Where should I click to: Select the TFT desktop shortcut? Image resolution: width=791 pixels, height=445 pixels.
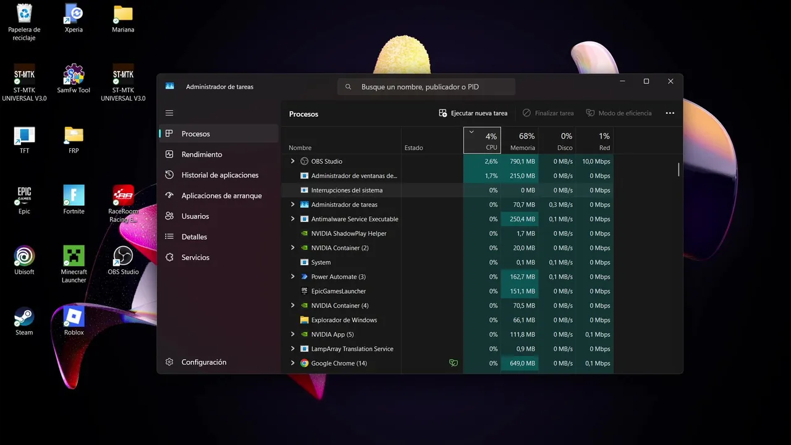(24, 139)
